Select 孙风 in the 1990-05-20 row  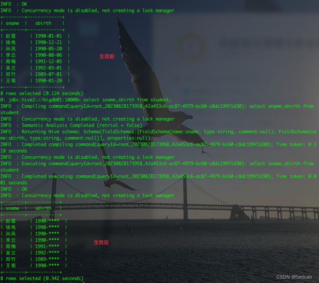pyautogui.click(x=11, y=49)
